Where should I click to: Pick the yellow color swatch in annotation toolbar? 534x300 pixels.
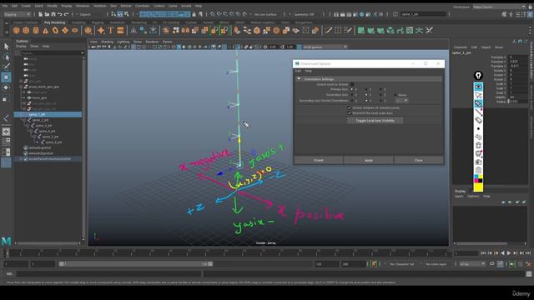[478, 187]
